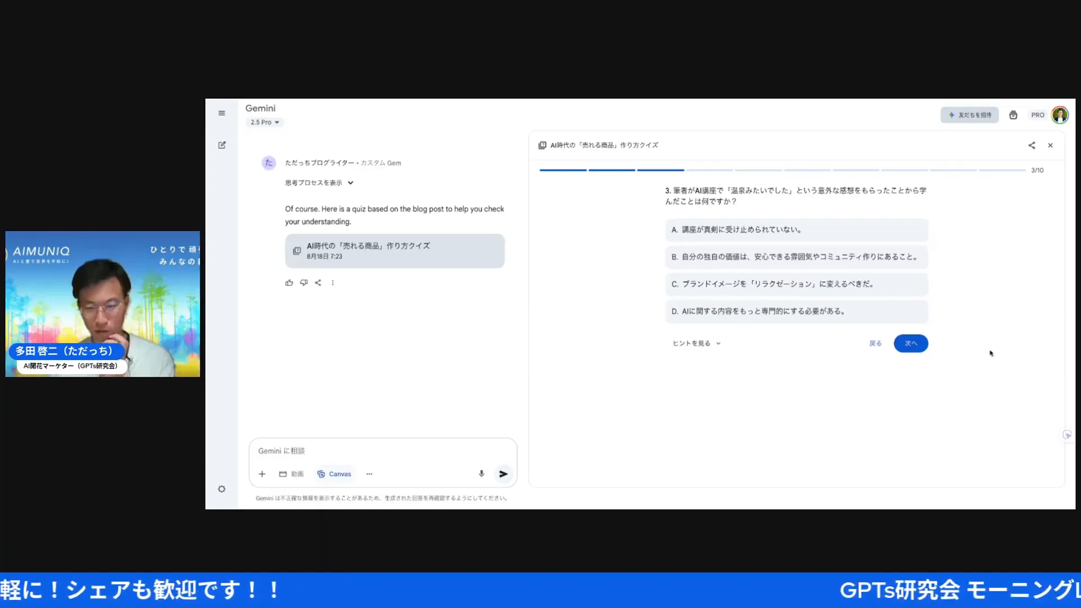The height and width of the screenshot is (608, 1081).
Task: Click the quiz question 3 text
Action: click(796, 196)
